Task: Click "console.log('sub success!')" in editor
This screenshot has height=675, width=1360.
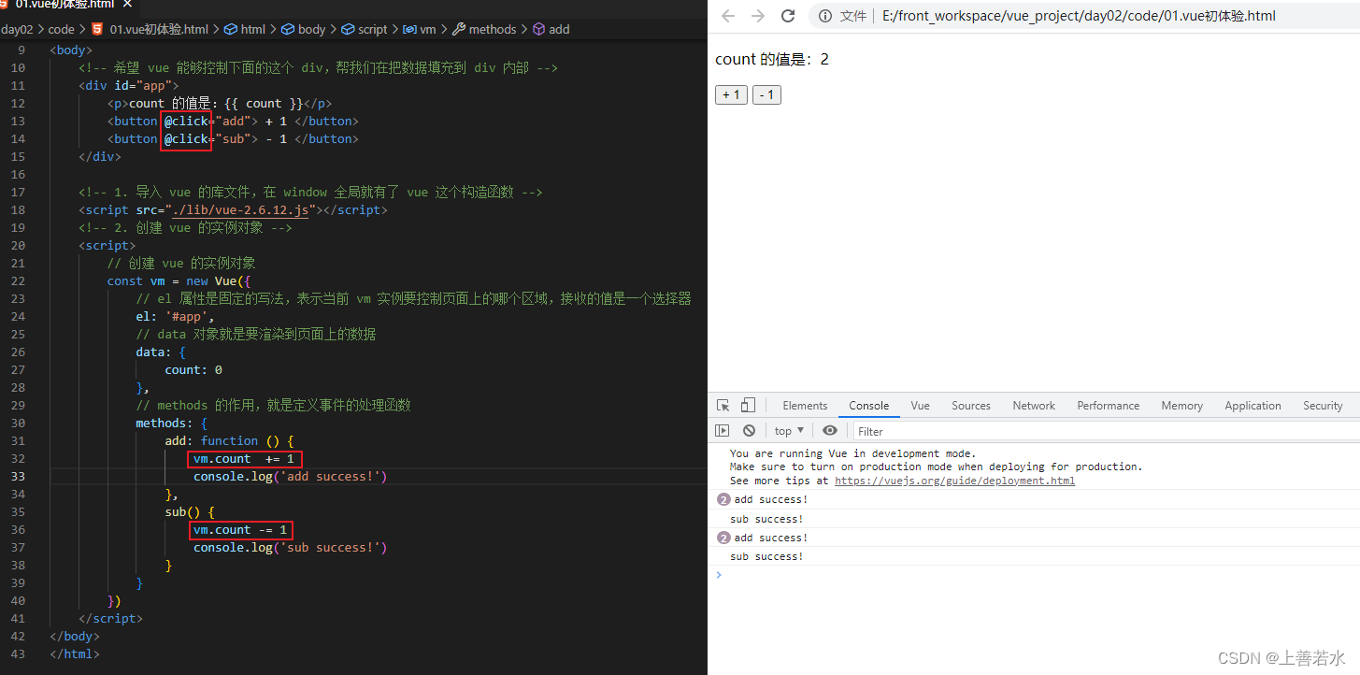Action: click(x=290, y=547)
